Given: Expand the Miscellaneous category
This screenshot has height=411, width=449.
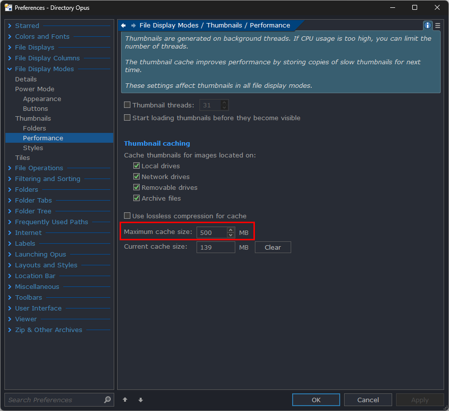Looking at the screenshot, I should tap(10, 286).
